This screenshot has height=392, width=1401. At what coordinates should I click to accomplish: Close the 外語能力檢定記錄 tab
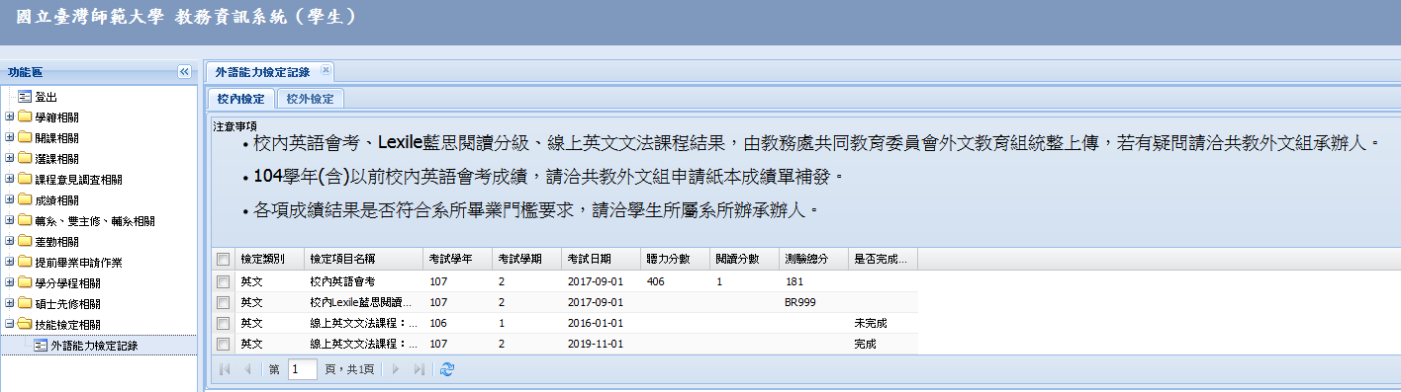pos(326,71)
